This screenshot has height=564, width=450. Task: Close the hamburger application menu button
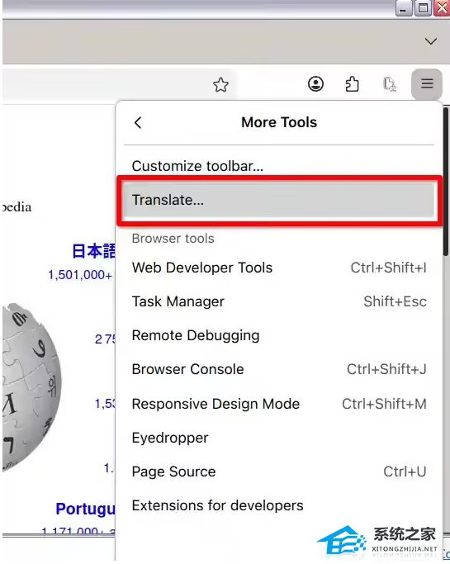(427, 83)
